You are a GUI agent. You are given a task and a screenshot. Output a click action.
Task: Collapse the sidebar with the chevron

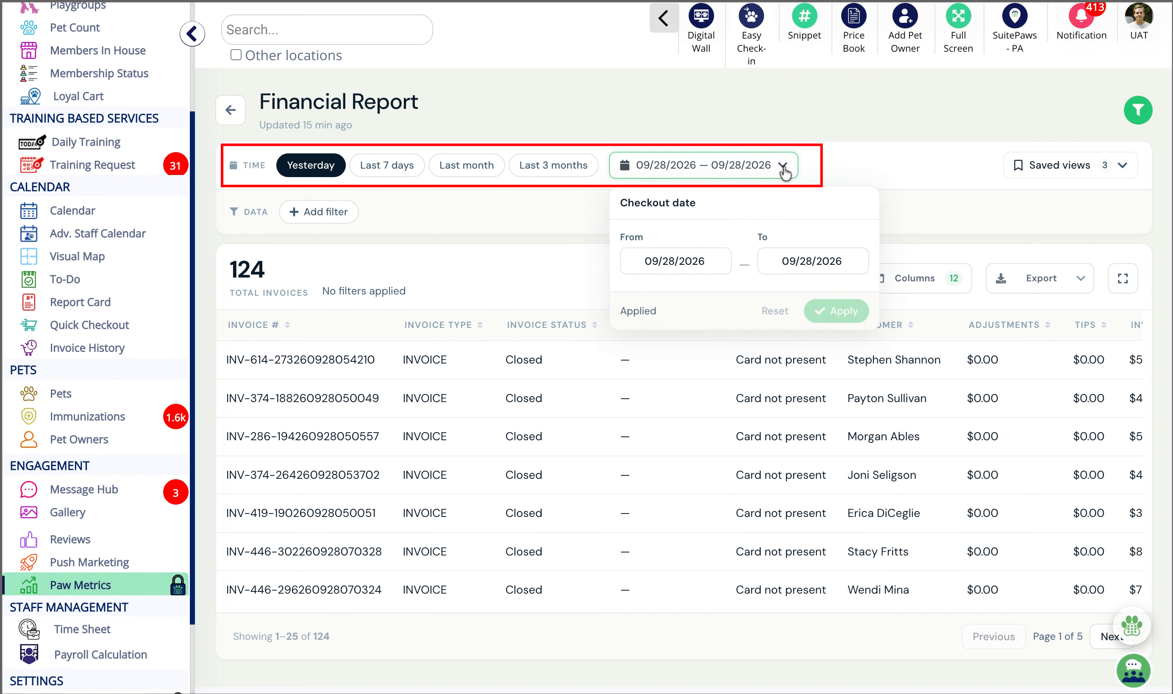point(192,33)
